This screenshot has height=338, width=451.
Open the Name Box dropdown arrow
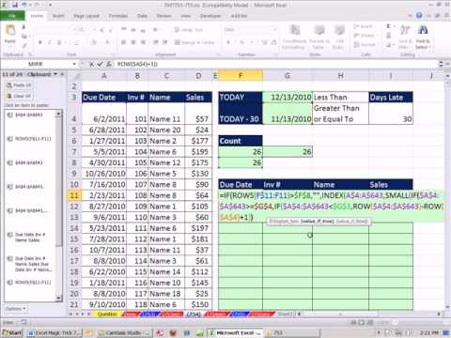point(74,64)
